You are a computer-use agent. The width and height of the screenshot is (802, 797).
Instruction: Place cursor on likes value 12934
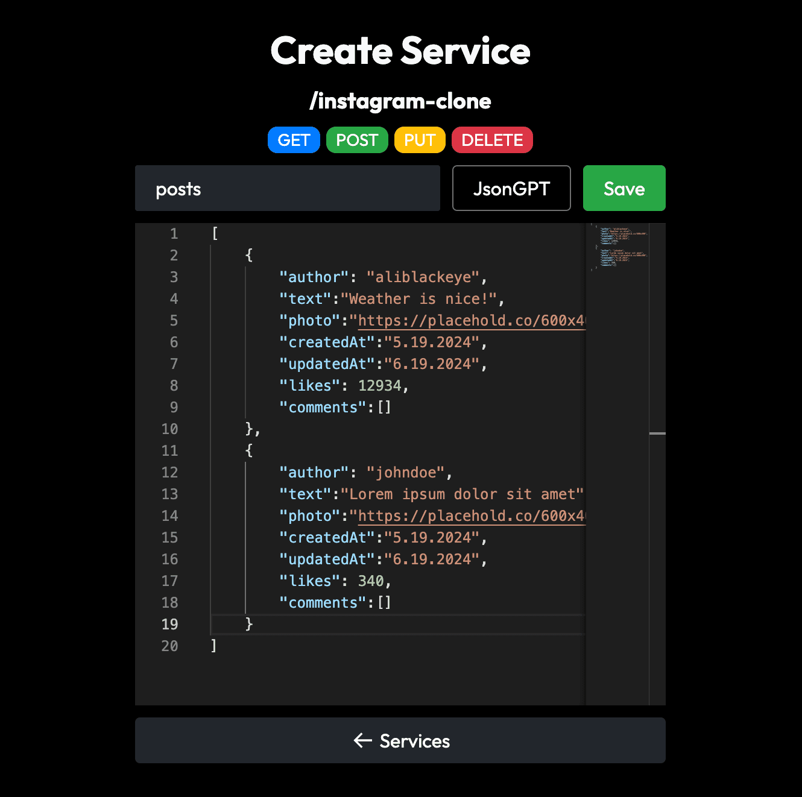click(x=379, y=386)
